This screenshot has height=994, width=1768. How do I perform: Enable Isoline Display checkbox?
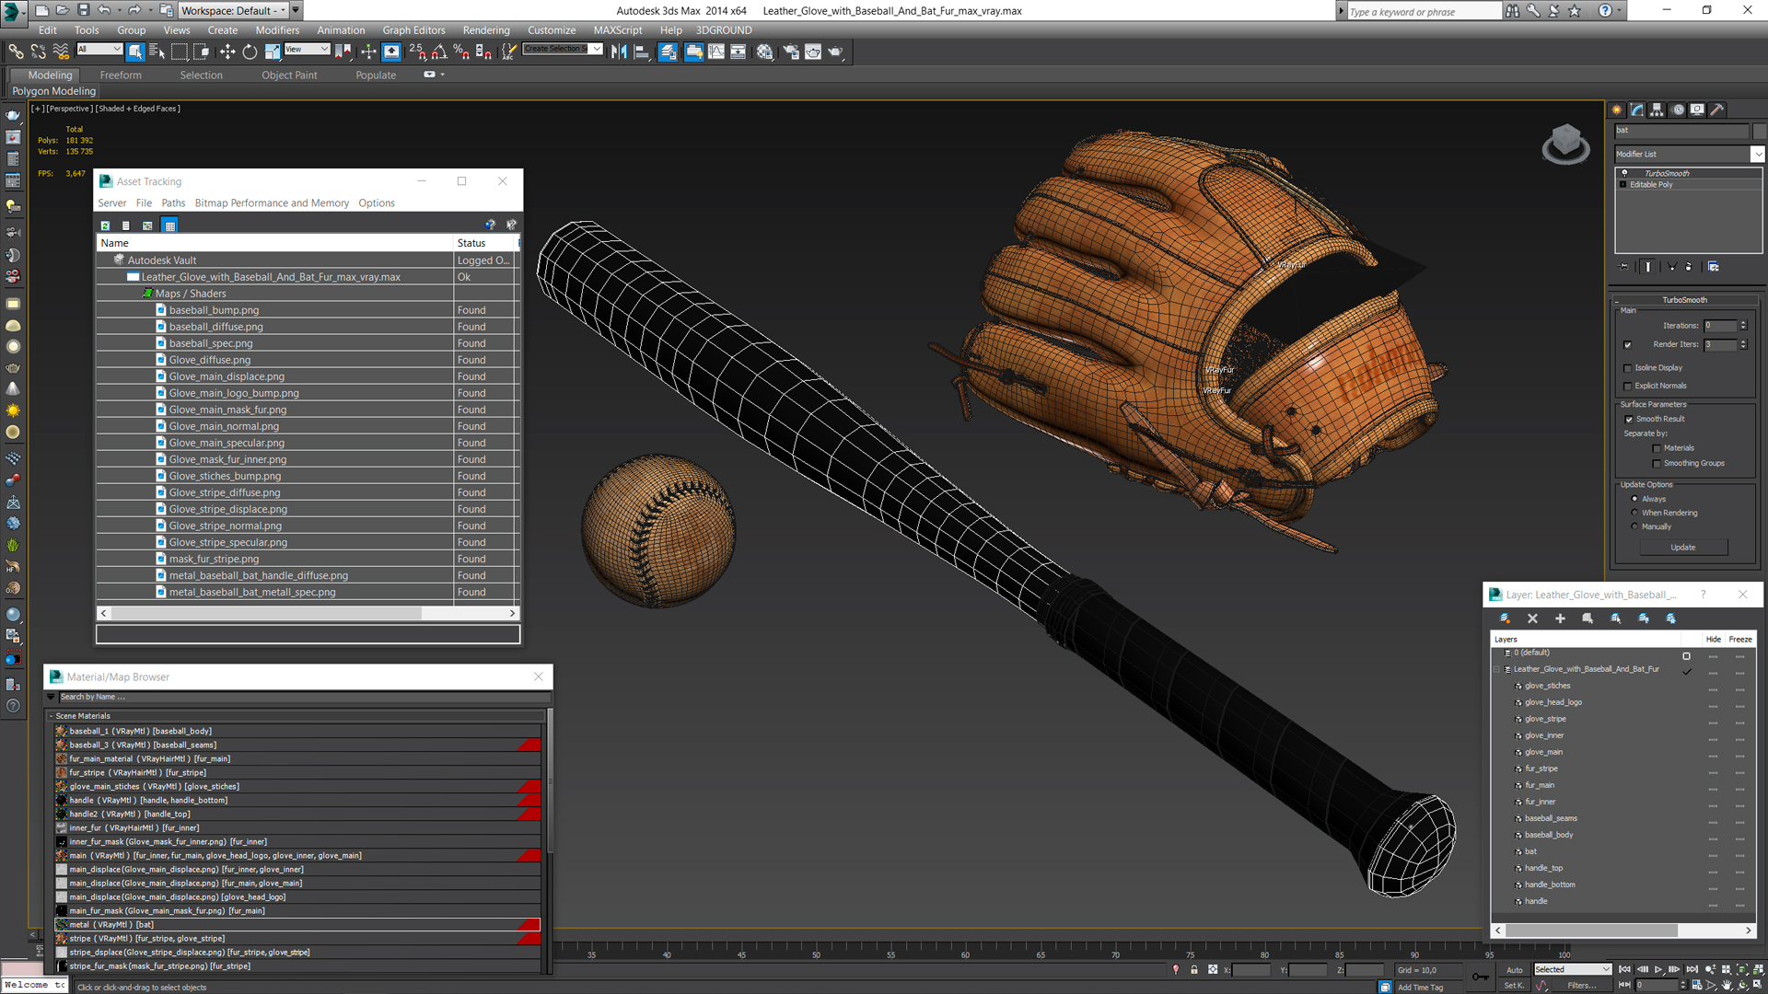point(1628,368)
